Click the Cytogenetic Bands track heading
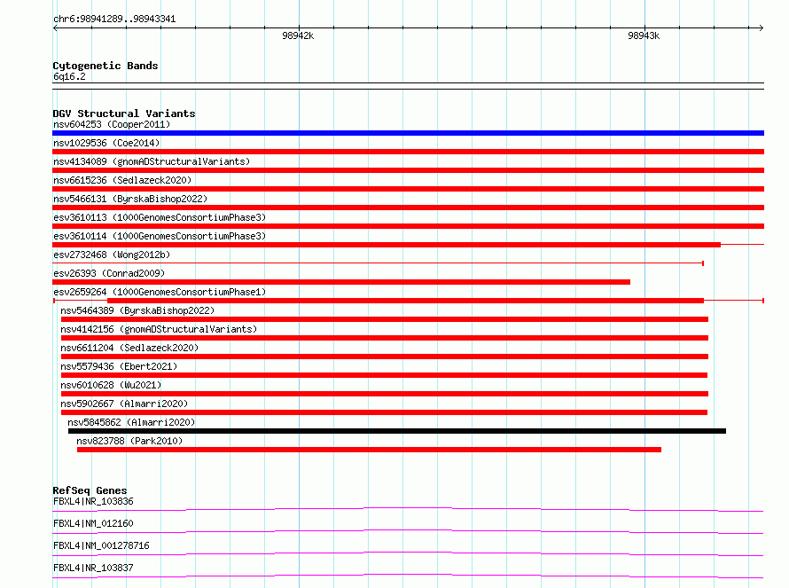 click(x=105, y=66)
